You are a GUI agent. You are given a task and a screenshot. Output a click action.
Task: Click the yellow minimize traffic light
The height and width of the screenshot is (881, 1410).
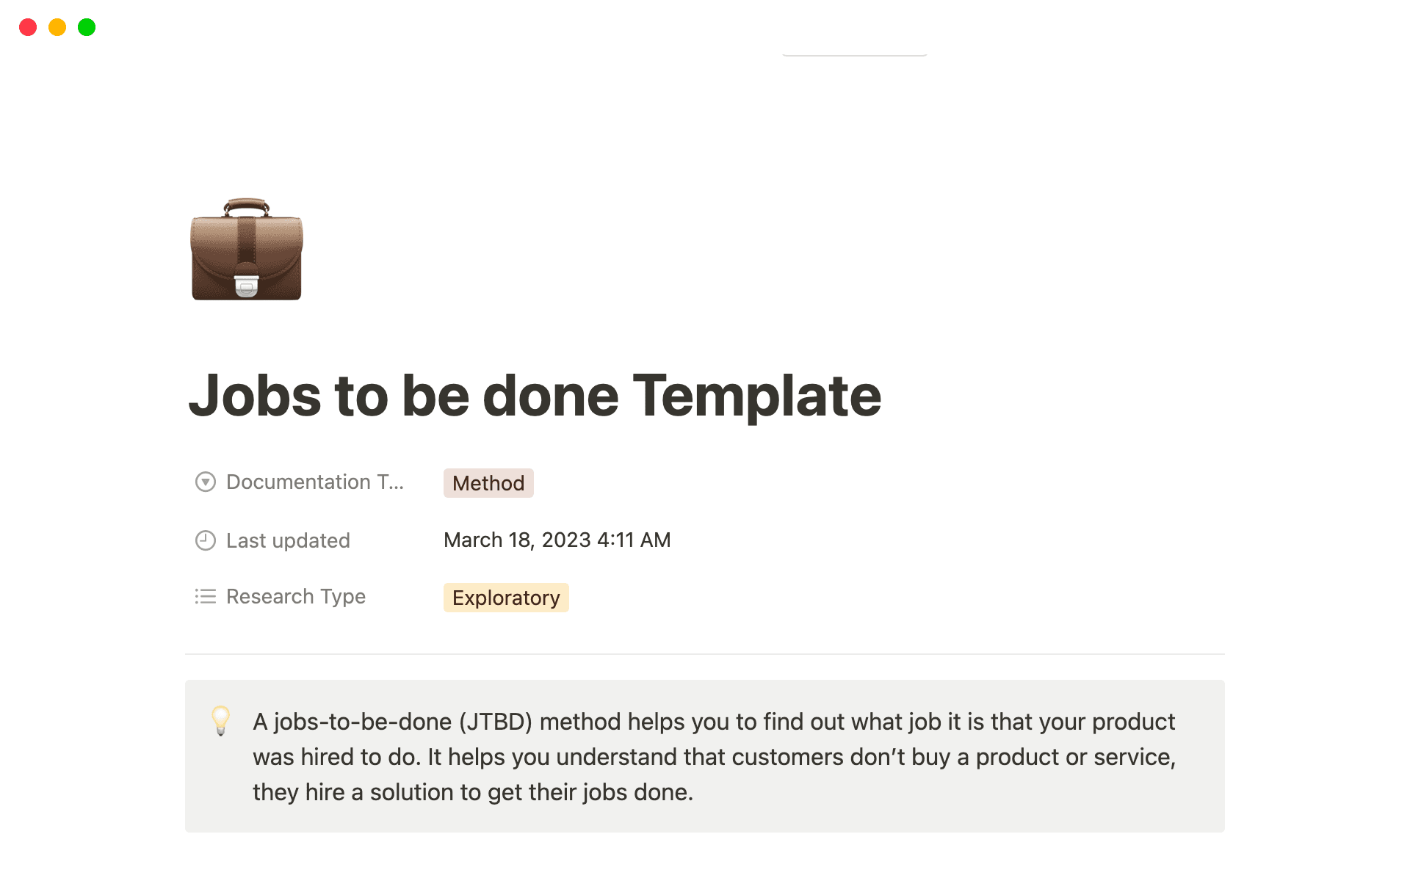(57, 27)
